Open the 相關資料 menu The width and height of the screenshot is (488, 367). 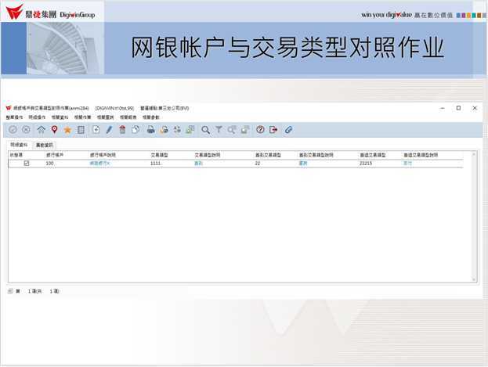(60, 117)
